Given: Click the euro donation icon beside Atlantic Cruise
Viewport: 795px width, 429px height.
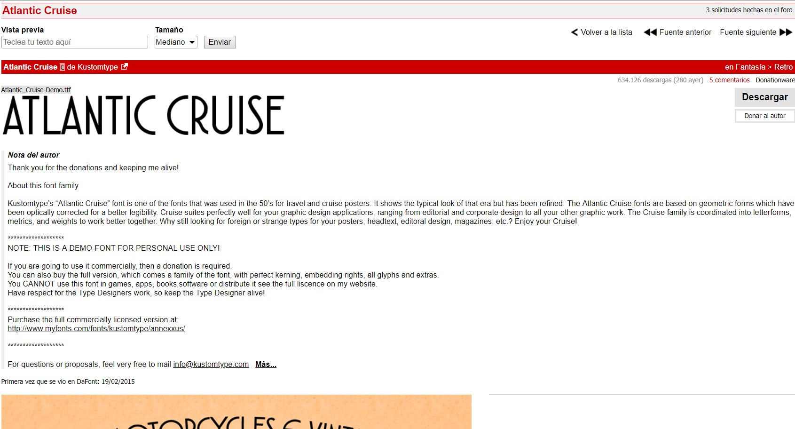Looking at the screenshot, I should pos(62,67).
